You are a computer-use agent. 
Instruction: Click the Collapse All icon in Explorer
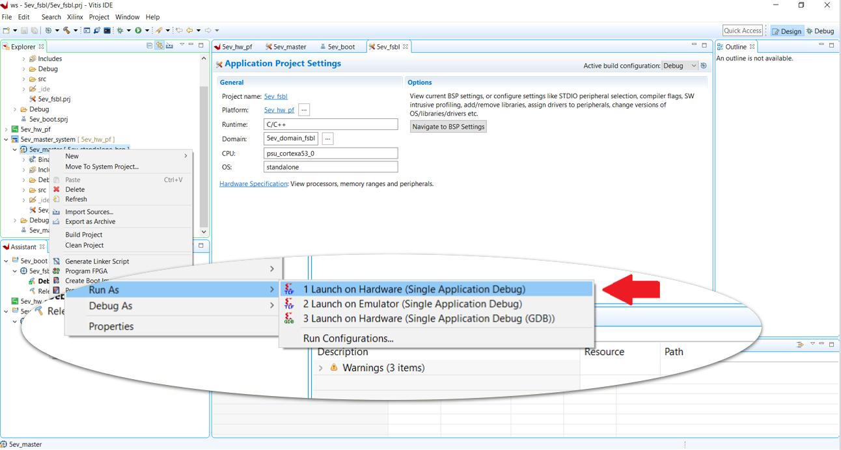pyautogui.click(x=149, y=46)
